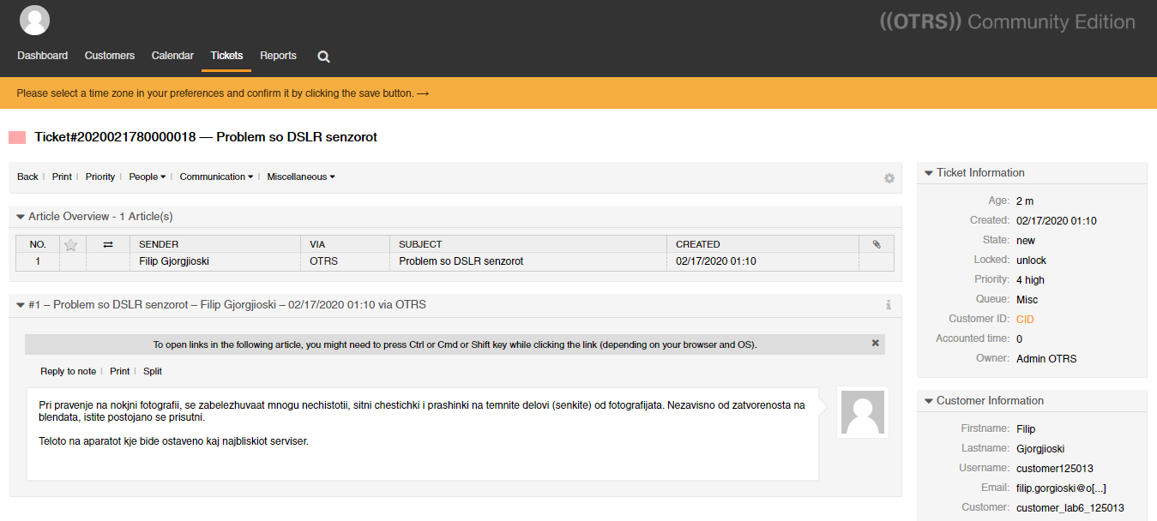Click the pink ticket priority color flag
The width and height of the screenshot is (1157, 521).
17,137
